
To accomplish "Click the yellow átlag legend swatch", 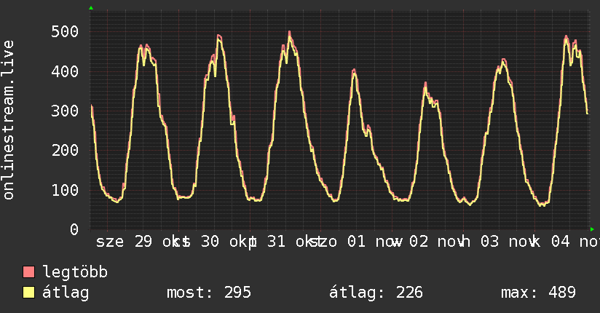I will [28, 293].
